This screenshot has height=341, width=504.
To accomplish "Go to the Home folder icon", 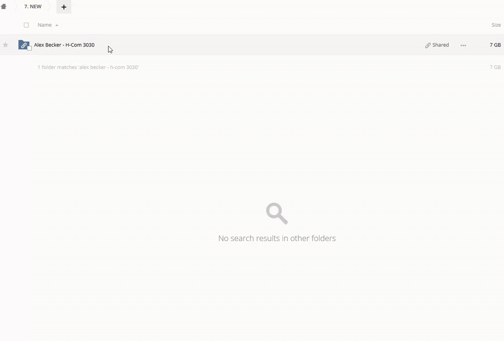I will point(3,7).
